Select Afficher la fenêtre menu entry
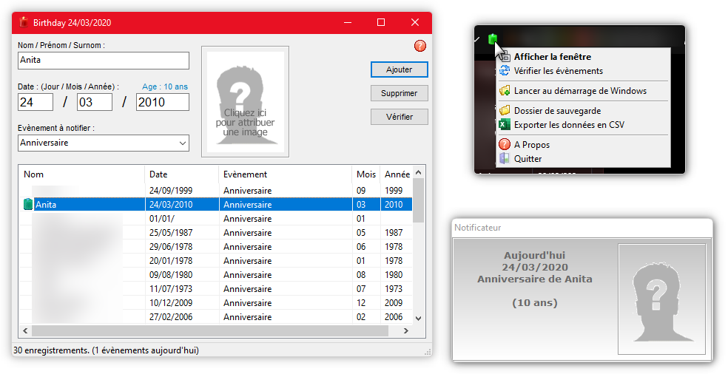Screen dimensions: 728x377 click(x=552, y=57)
